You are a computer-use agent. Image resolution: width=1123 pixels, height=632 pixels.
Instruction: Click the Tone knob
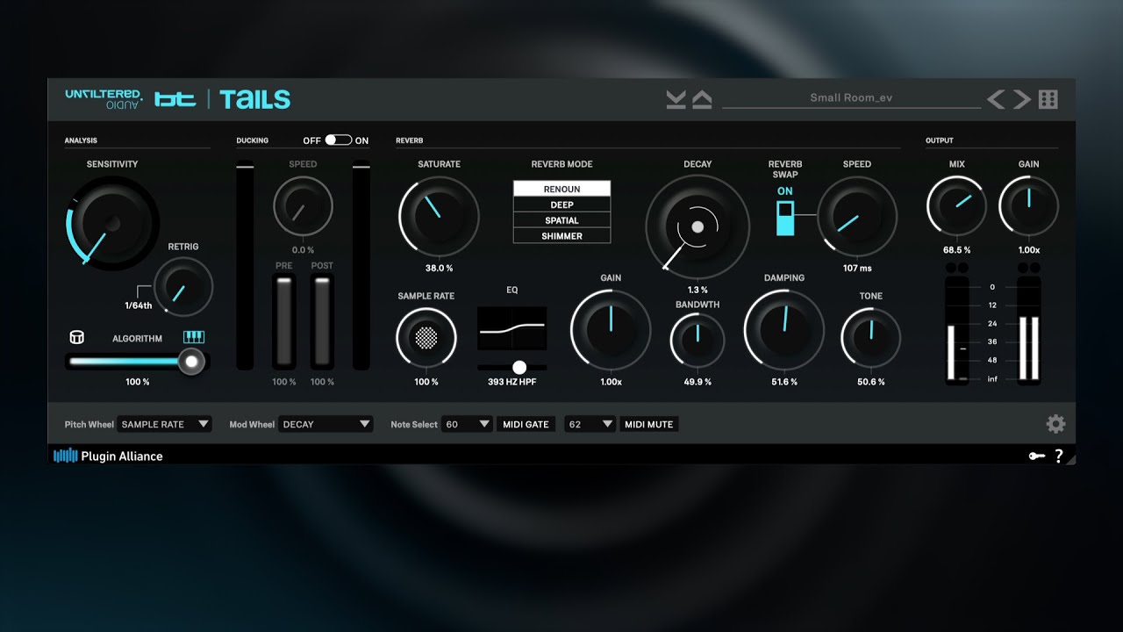pyautogui.click(x=871, y=338)
